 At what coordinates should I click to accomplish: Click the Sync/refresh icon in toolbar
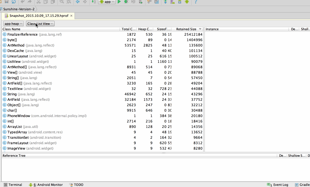pyautogui.click(x=14, y=2)
